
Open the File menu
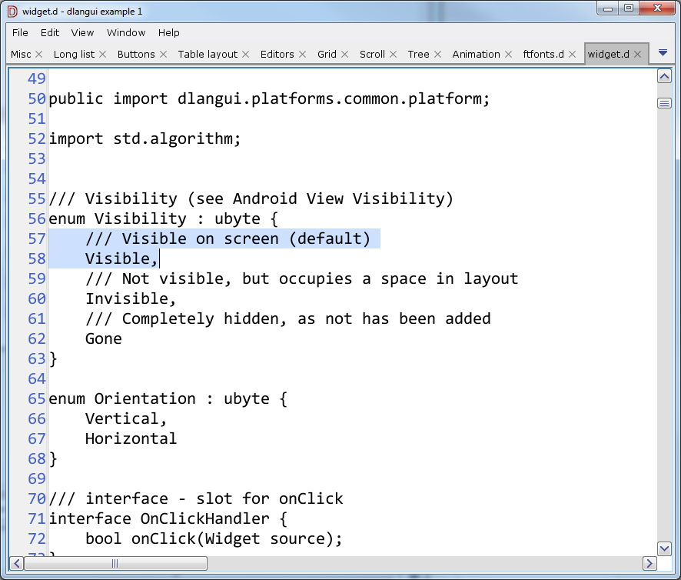point(20,33)
